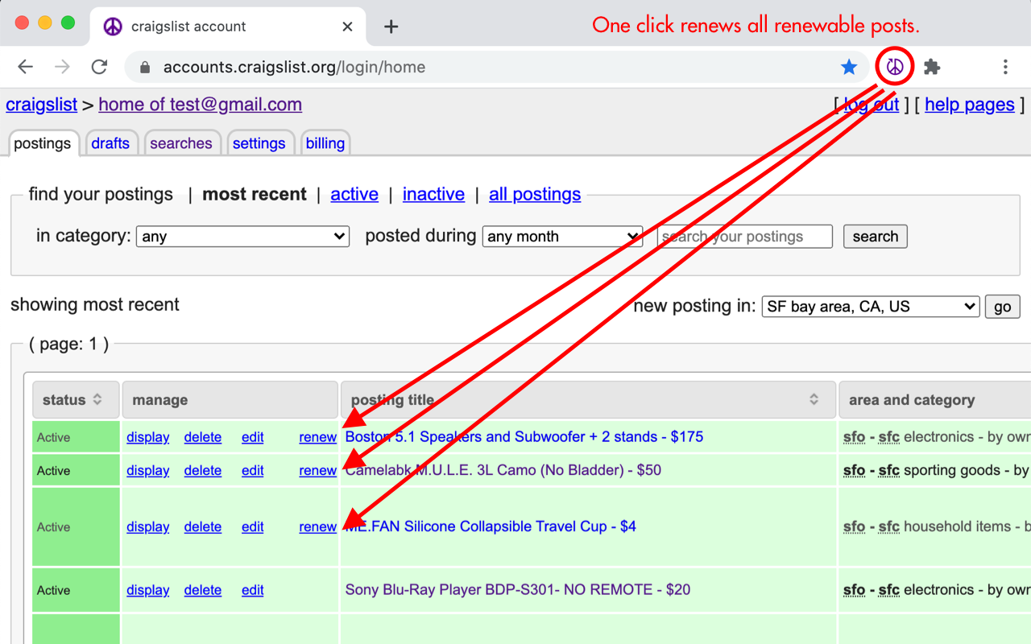Sort by posting title column arrows

814,400
